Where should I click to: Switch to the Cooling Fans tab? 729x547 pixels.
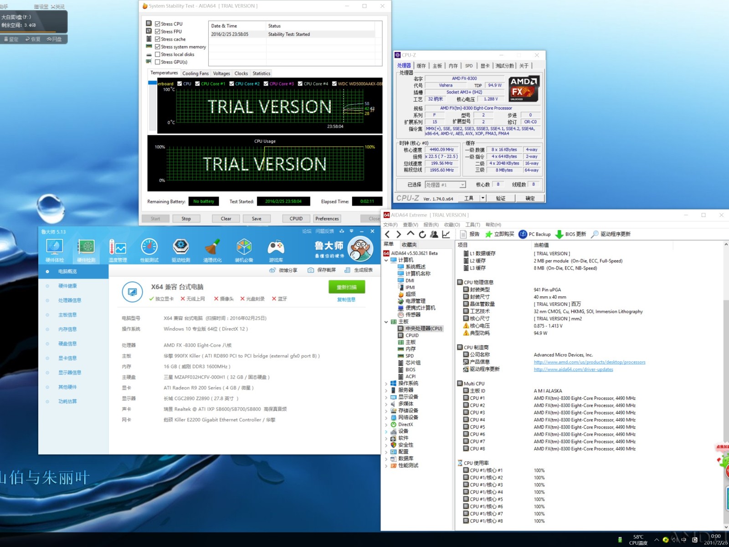[195, 73]
